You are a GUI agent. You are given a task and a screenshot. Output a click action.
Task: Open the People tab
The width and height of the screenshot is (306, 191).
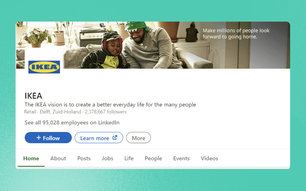(153, 158)
